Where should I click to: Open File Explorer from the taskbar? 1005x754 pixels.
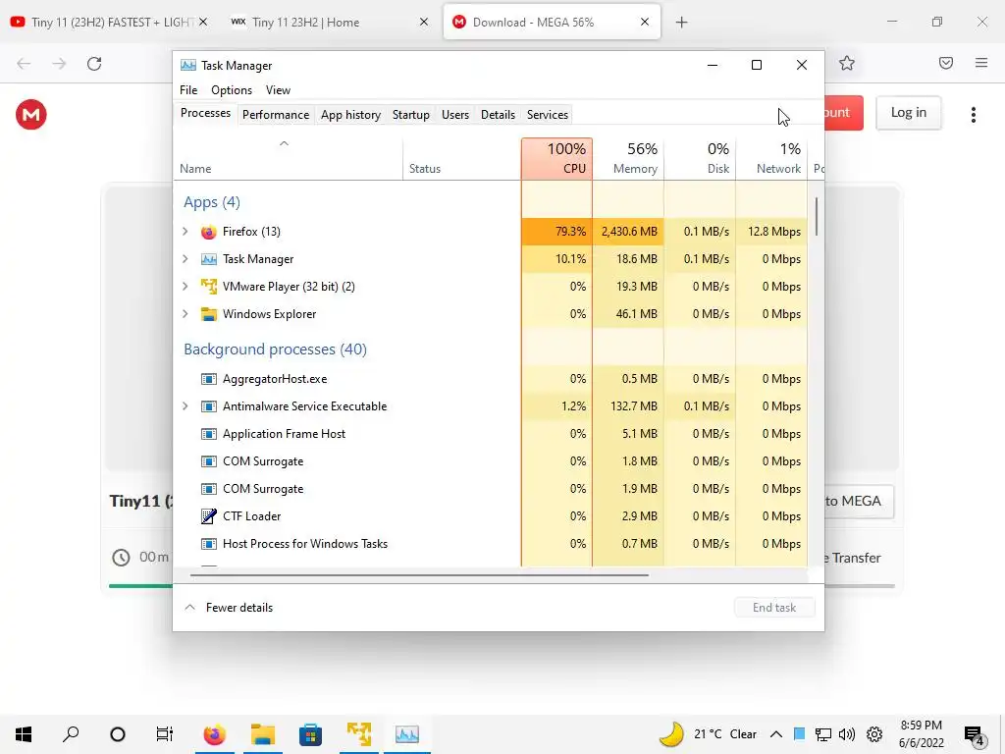263,734
